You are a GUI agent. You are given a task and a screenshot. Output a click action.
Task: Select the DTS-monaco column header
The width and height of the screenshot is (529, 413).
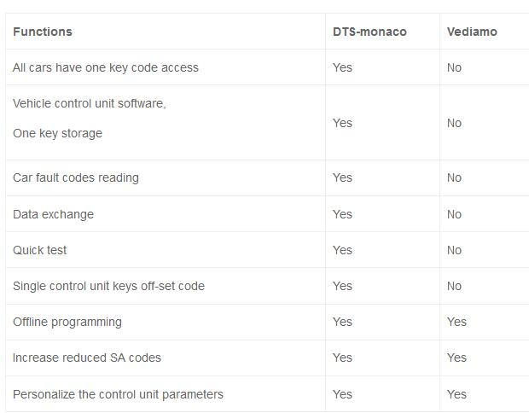click(369, 32)
